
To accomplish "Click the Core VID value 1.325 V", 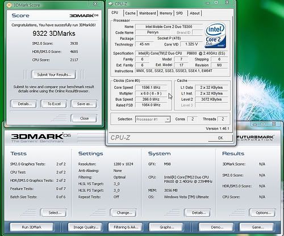I will click(x=191, y=44).
